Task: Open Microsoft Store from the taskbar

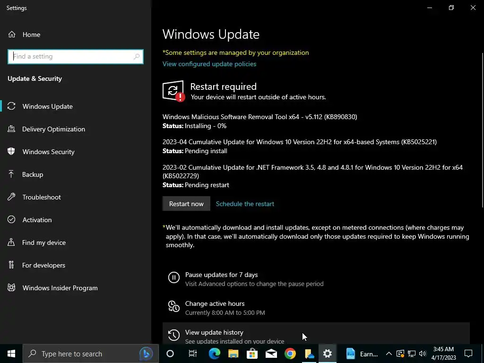Action: (x=252, y=354)
